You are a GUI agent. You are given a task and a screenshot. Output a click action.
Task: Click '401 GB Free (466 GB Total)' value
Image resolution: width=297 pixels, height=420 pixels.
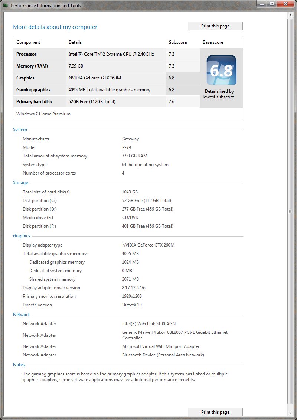pyautogui.click(x=147, y=226)
